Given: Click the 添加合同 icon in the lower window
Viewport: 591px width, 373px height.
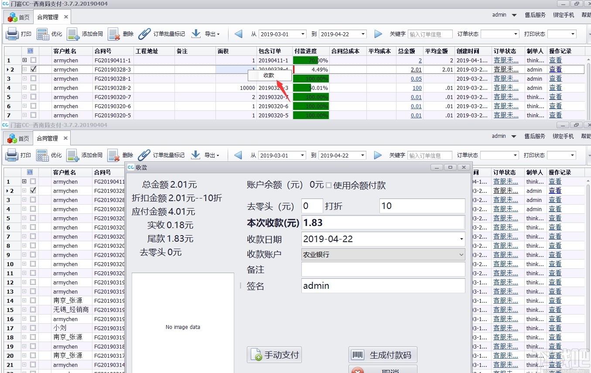Looking at the screenshot, I should click(x=73, y=155).
